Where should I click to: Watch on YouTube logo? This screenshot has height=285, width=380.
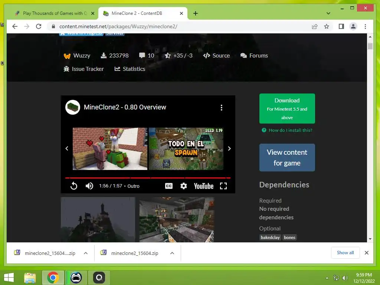click(x=204, y=186)
